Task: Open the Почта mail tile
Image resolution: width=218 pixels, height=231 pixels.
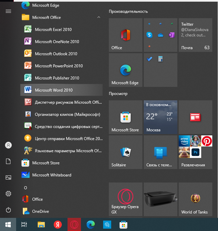Action: [195, 35]
